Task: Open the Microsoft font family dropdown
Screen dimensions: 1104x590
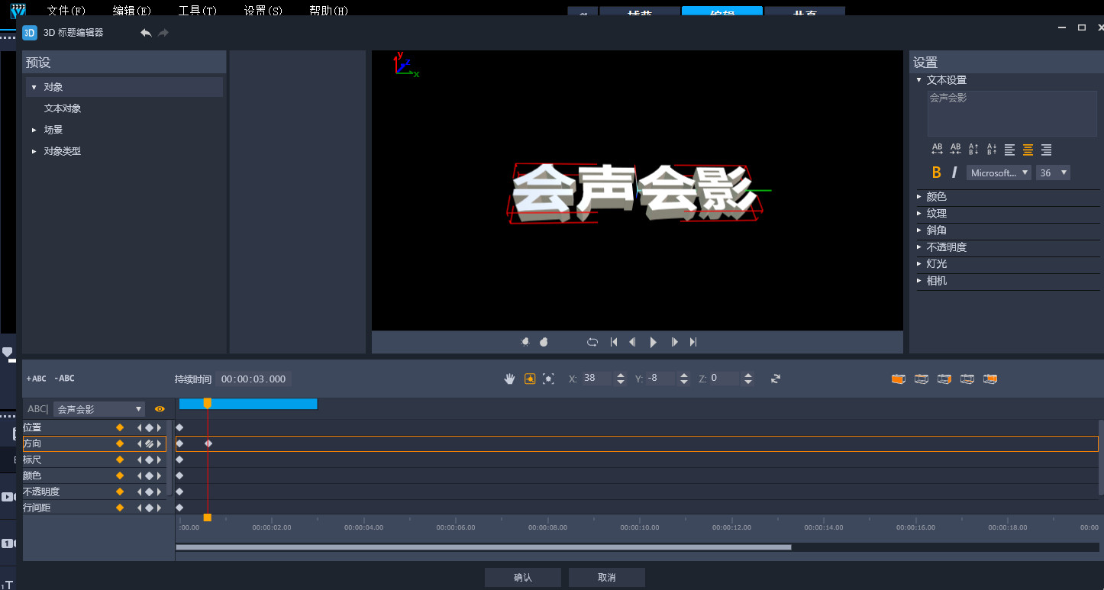Action: pyautogui.click(x=999, y=172)
